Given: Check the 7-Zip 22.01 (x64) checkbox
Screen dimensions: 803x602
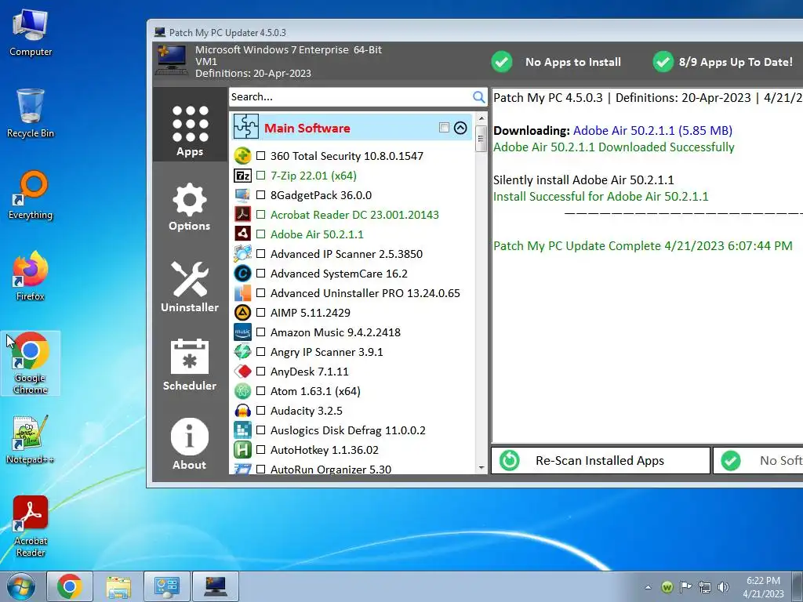Looking at the screenshot, I should coord(260,175).
